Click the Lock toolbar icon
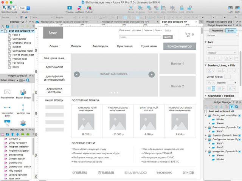The width and height of the screenshot is (242, 181). [181, 8]
